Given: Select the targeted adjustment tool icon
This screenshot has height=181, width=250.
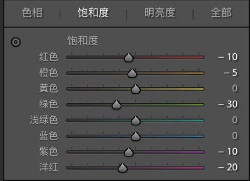Looking at the screenshot, I should point(16,42).
